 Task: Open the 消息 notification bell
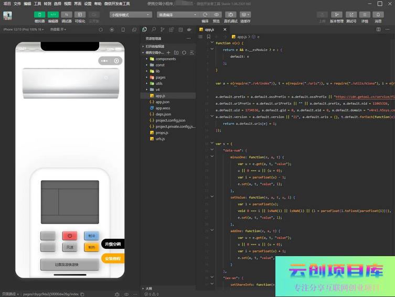(378, 15)
